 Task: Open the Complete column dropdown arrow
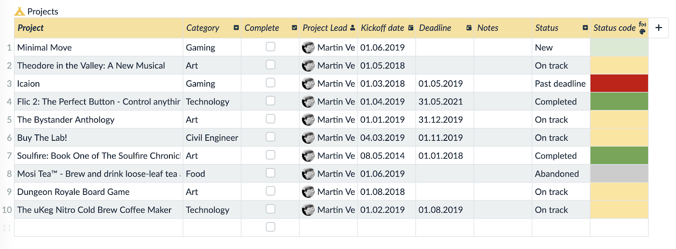coord(294,28)
